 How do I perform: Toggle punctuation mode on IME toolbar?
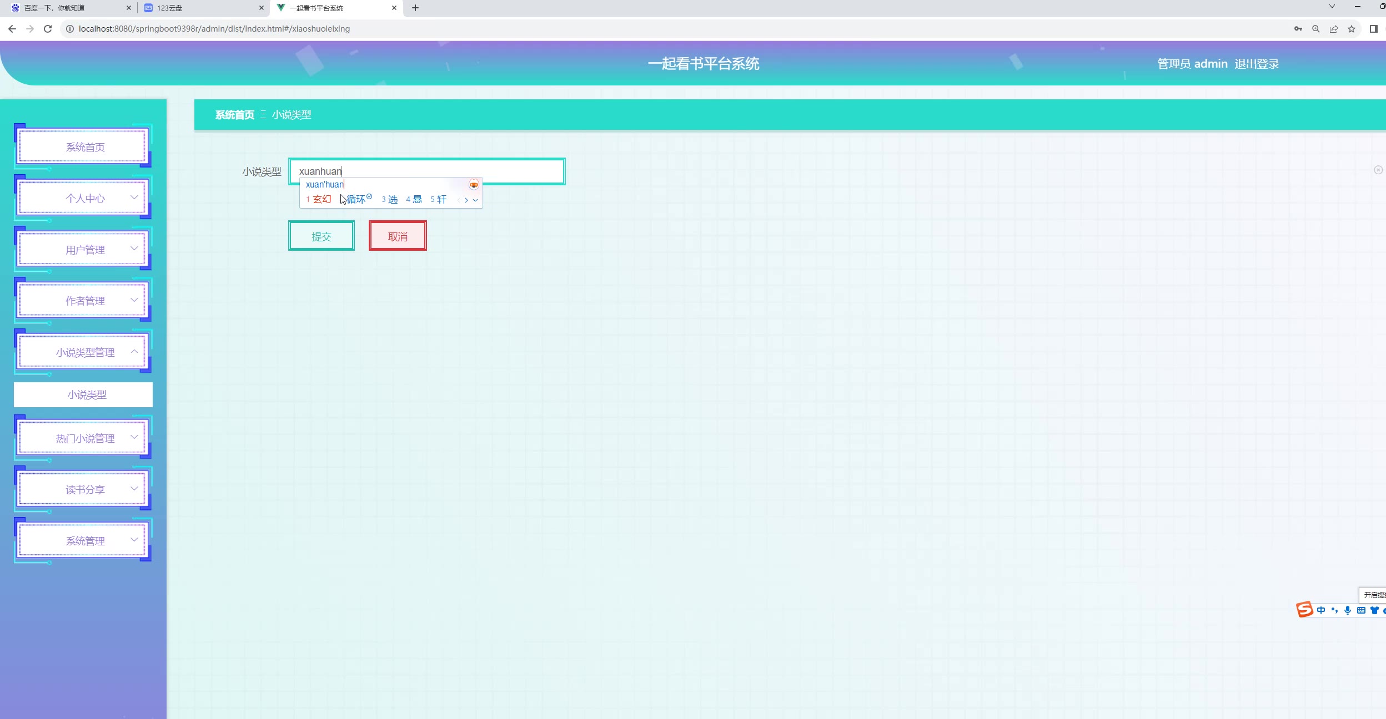(x=1334, y=610)
